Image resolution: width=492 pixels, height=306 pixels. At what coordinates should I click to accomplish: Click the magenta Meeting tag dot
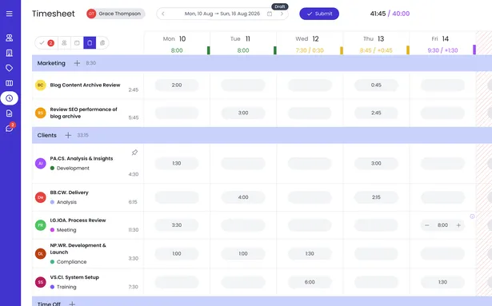point(53,230)
